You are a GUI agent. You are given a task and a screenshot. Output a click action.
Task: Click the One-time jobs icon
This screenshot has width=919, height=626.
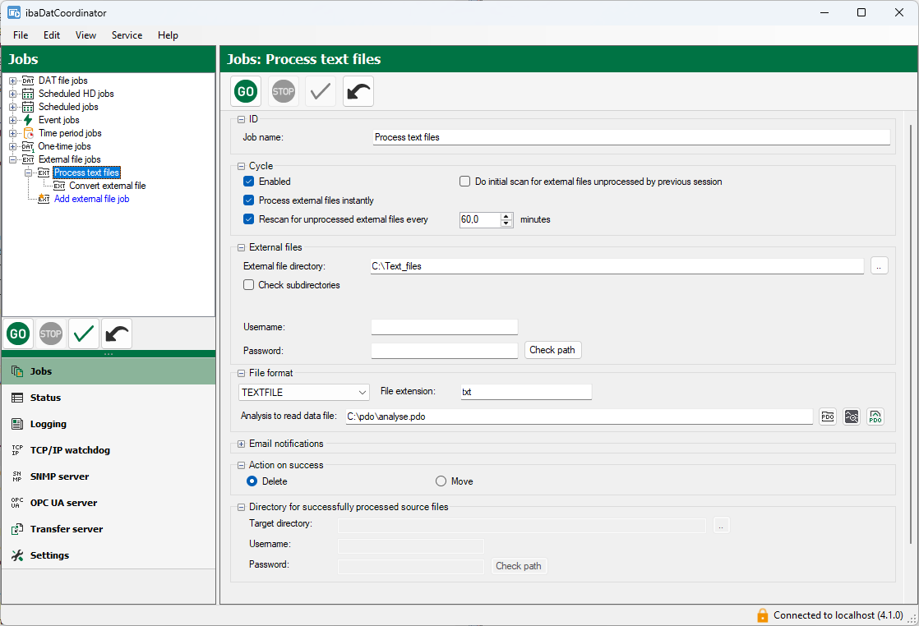coord(28,146)
